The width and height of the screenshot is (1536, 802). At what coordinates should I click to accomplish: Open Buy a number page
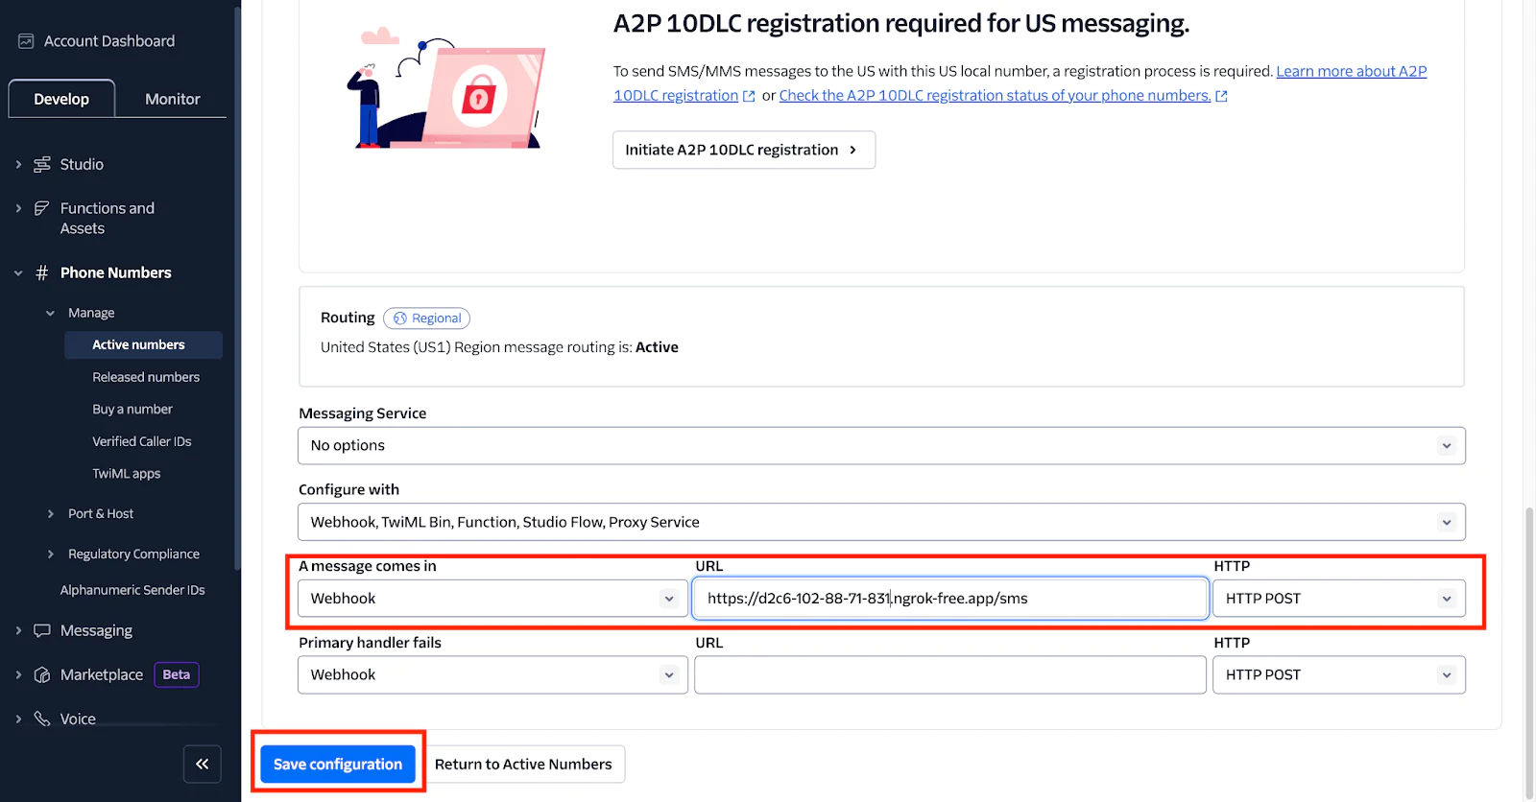pyautogui.click(x=132, y=409)
